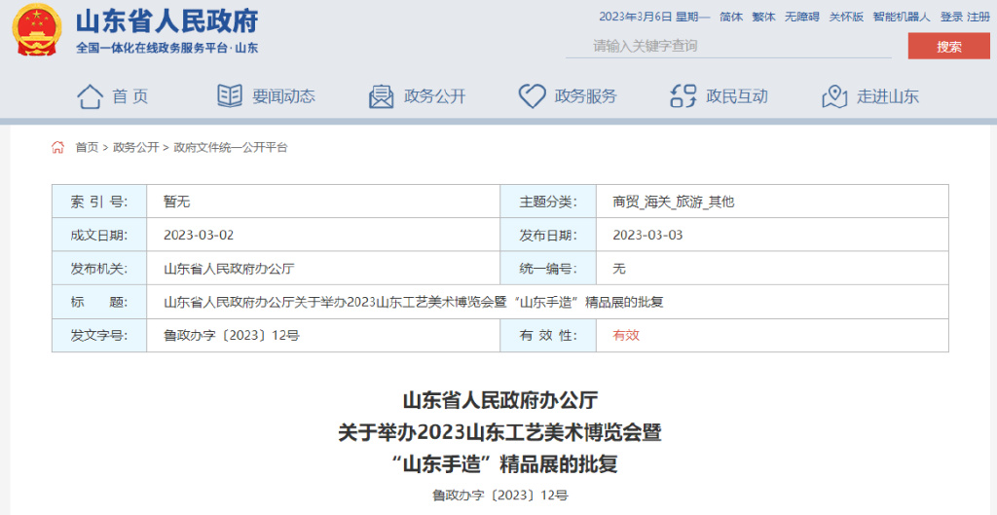997x515 pixels.
Task: Switch to 繁体 traditional Chinese
Action: 763,17
